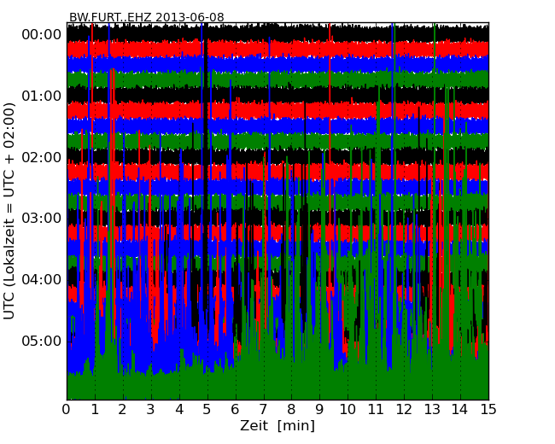Image resolution: width=555 pixels, height=444 pixels.
Task: Click the Zeit [min] x-axis label
Action: click(x=277, y=425)
